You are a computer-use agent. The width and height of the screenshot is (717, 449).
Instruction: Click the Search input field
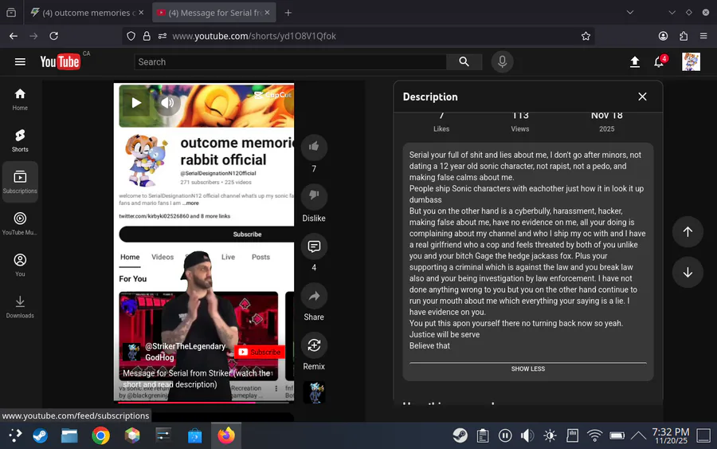(290, 61)
